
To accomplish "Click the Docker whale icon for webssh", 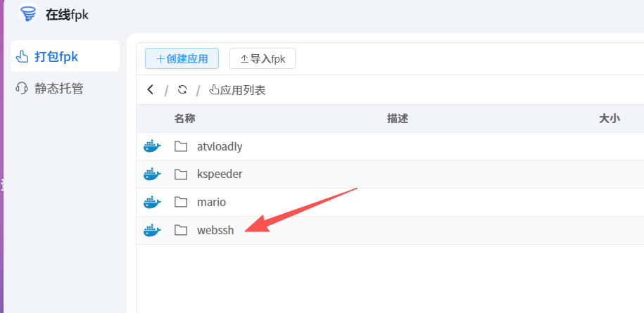I will coord(152,230).
